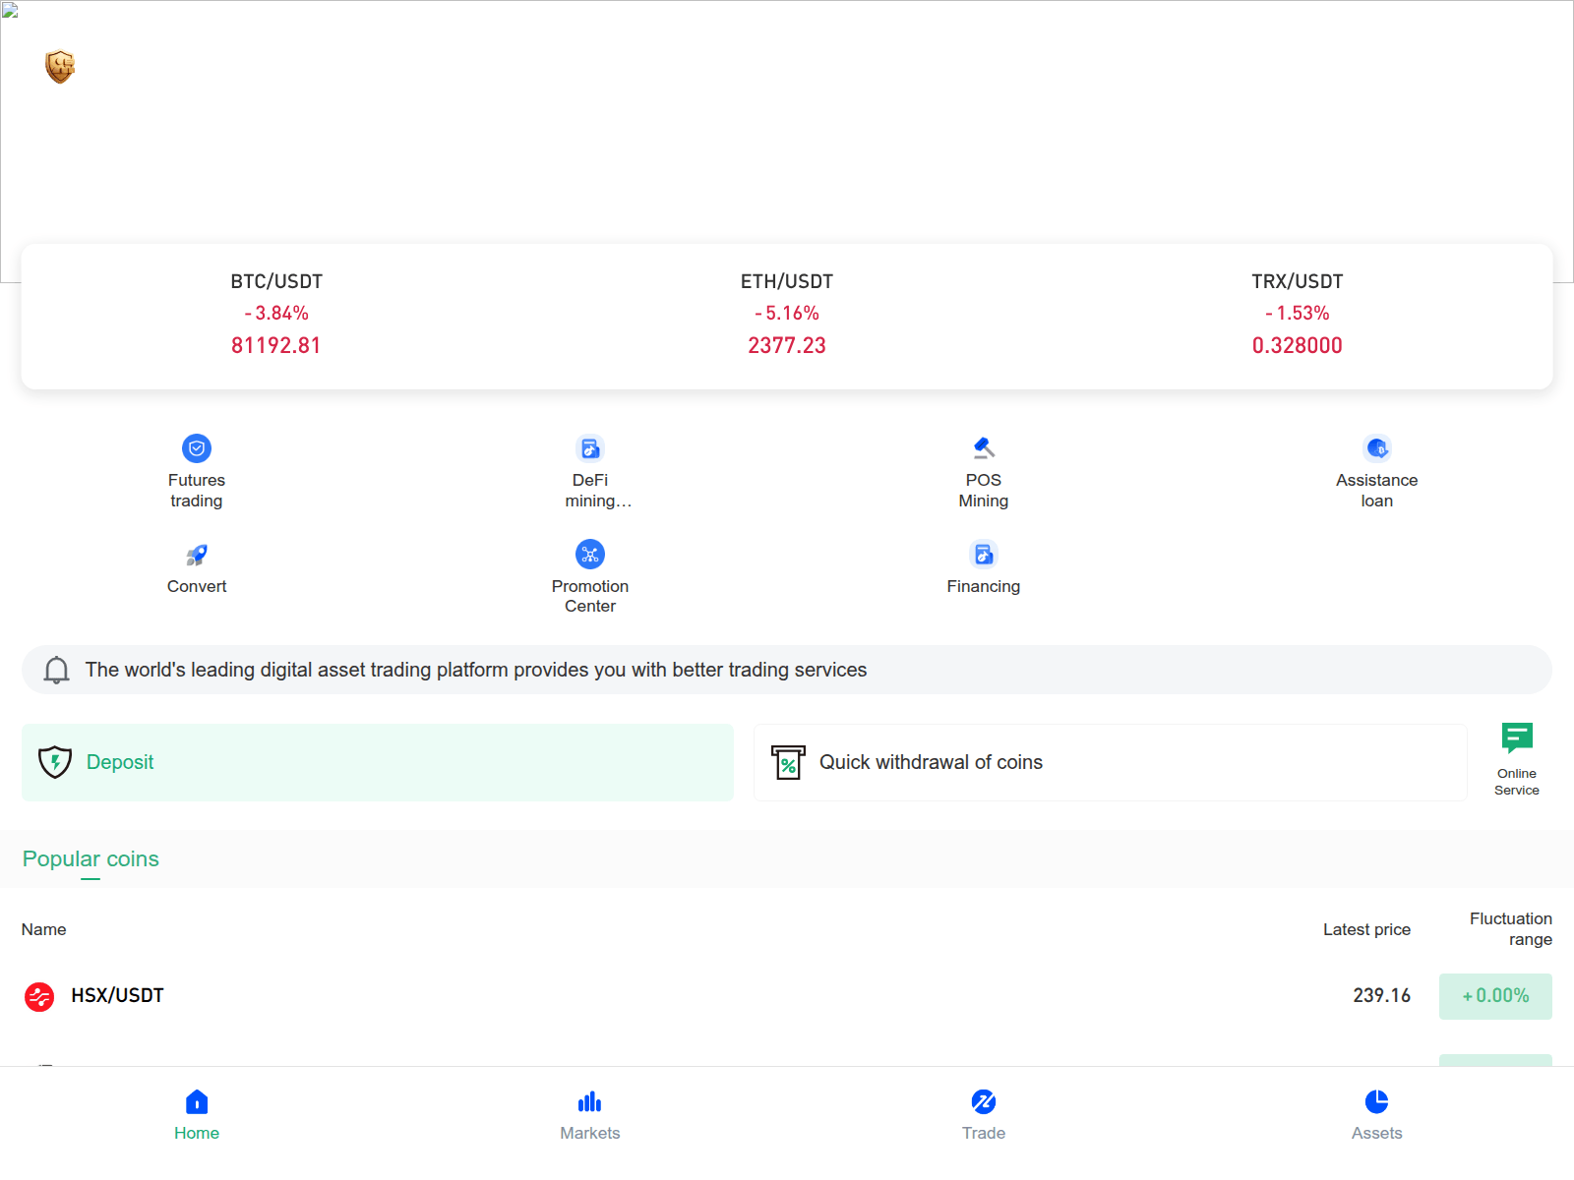Click the Name column header
Screen dimensions: 1574x1180
44,929
